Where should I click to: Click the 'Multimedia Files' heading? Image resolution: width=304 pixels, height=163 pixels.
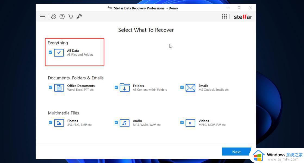click(63, 113)
